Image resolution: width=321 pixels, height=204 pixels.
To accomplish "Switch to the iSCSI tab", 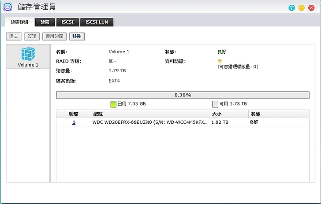I will (x=67, y=22).
